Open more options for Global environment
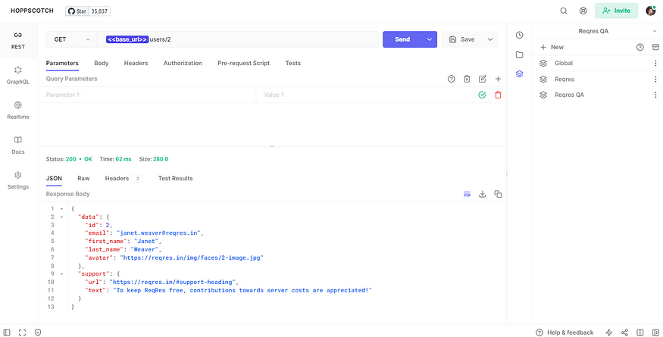This screenshot has height=337, width=663. coord(655,64)
